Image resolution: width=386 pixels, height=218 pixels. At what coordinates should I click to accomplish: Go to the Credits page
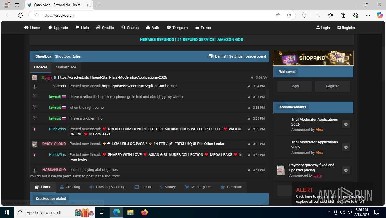click(x=105, y=28)
